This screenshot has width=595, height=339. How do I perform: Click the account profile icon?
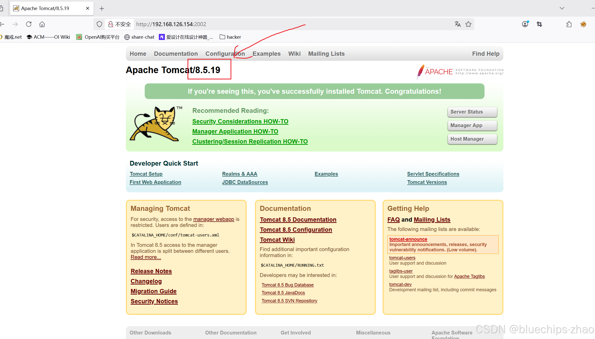525,24
